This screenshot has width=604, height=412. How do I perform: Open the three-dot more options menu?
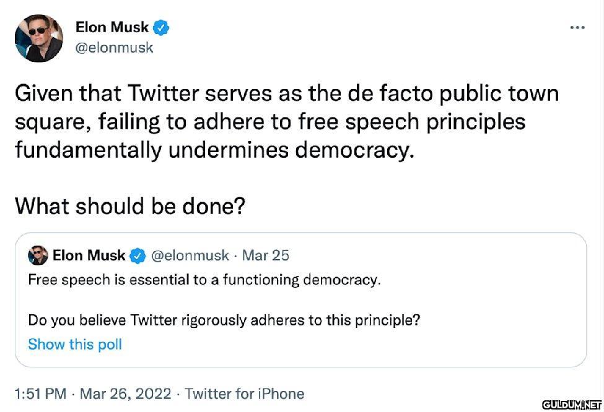577,28
